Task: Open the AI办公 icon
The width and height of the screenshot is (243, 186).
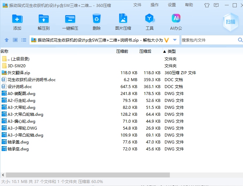Action: (x=176, y=18)
